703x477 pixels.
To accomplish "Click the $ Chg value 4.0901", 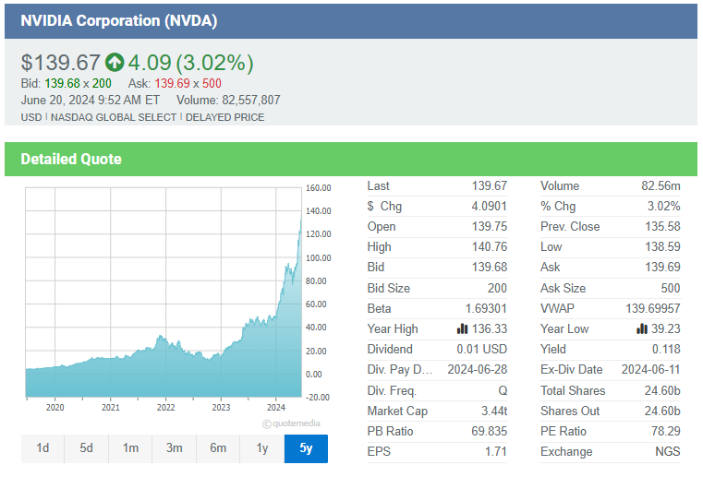I will point(489,206).
